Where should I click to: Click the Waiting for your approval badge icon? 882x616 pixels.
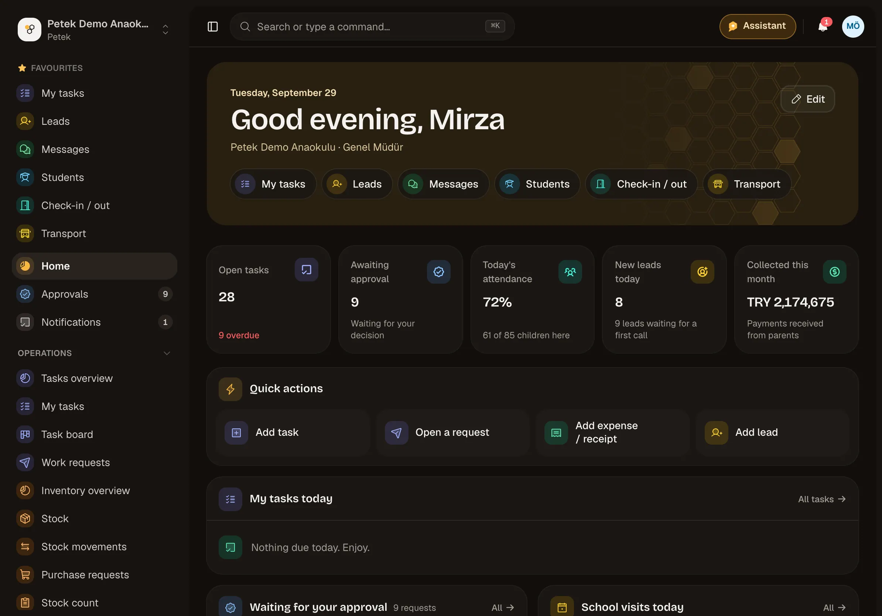point(230,607)
